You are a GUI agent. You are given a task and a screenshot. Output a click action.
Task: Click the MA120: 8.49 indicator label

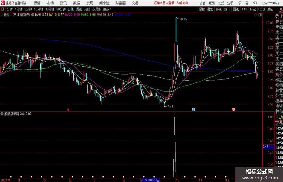pos(105,15)
